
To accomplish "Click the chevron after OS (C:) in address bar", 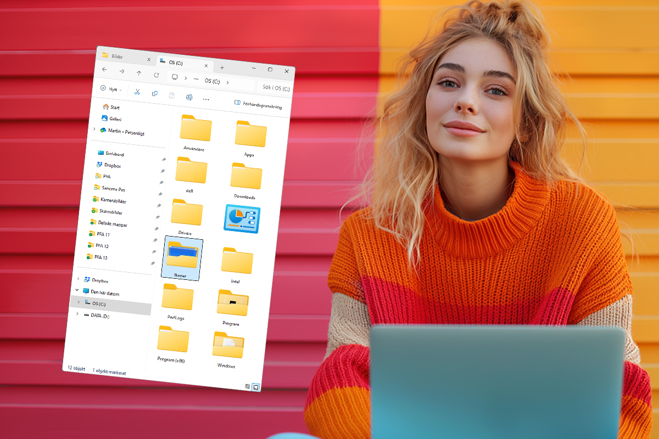I will (x=227, y=82).
